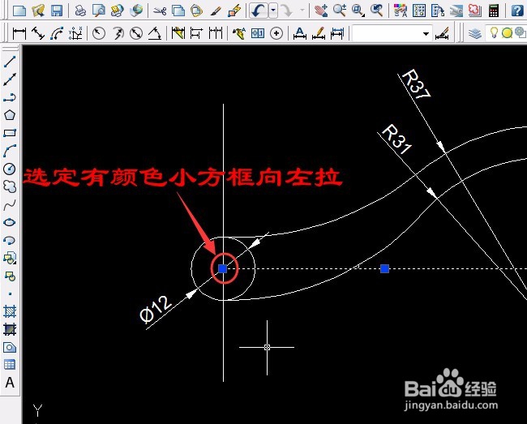This screenshot has width=527, height=424.
Task: Select the Construction Line tool
Action: [x=10, y=79]
